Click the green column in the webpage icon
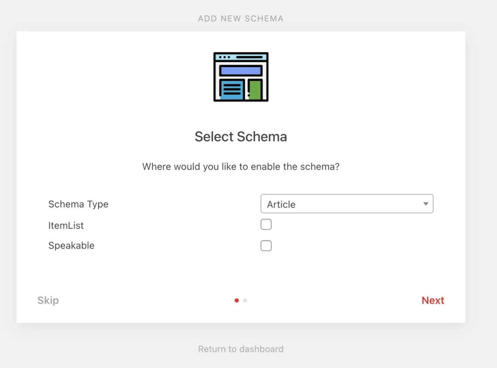 pos(255,90)
